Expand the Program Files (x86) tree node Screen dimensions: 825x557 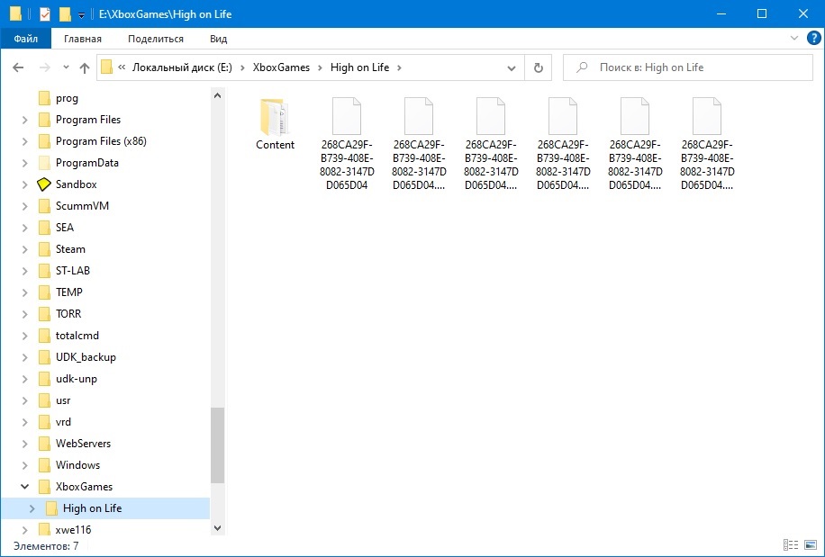pyautogui.click(x=24, y=141)
